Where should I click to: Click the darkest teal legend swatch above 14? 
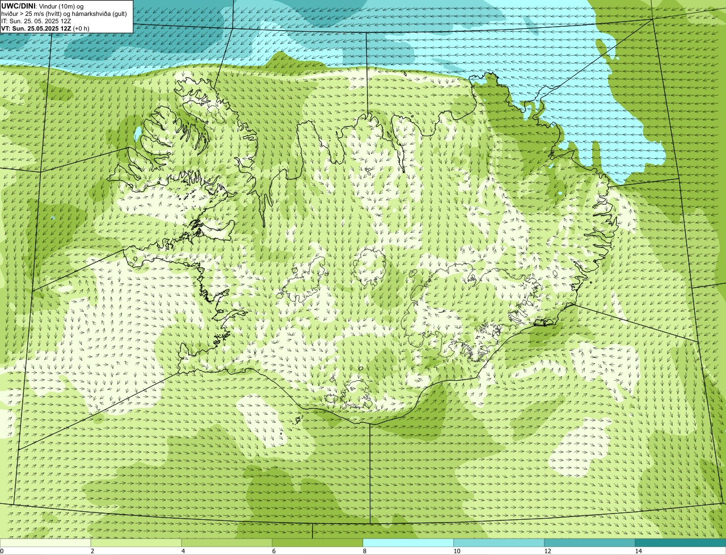[681, 543]
